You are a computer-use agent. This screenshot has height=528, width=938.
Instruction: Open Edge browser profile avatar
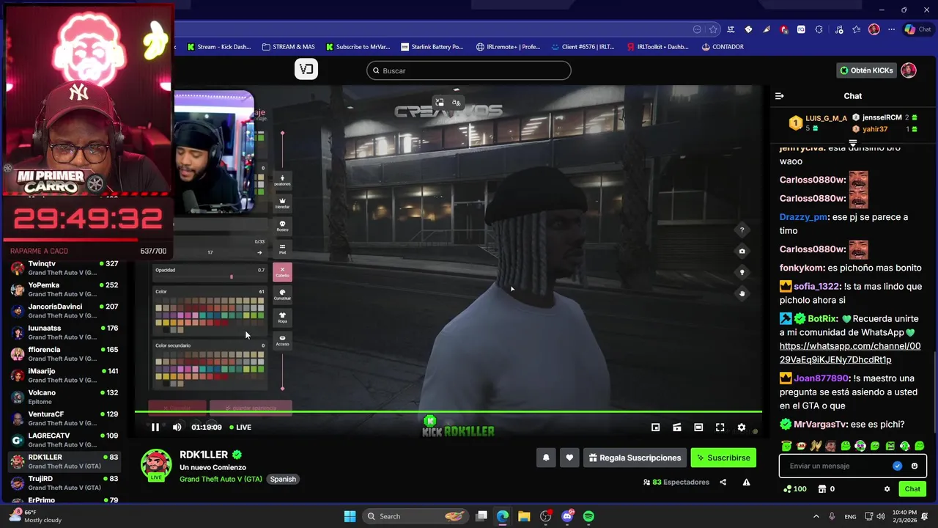coord(874,29)
